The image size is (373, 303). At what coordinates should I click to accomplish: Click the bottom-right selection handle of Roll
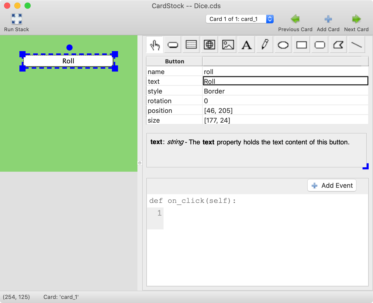pos(115,68)
